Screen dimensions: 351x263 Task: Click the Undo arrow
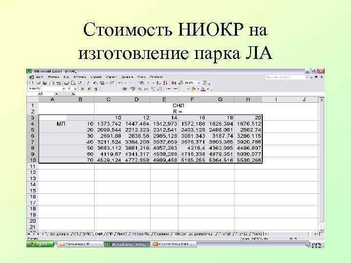click(x=120, y=83)
